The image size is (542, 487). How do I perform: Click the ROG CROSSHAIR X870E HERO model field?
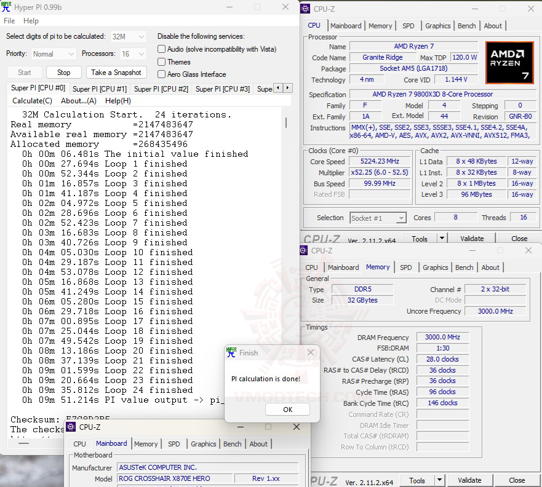(175, 478)
